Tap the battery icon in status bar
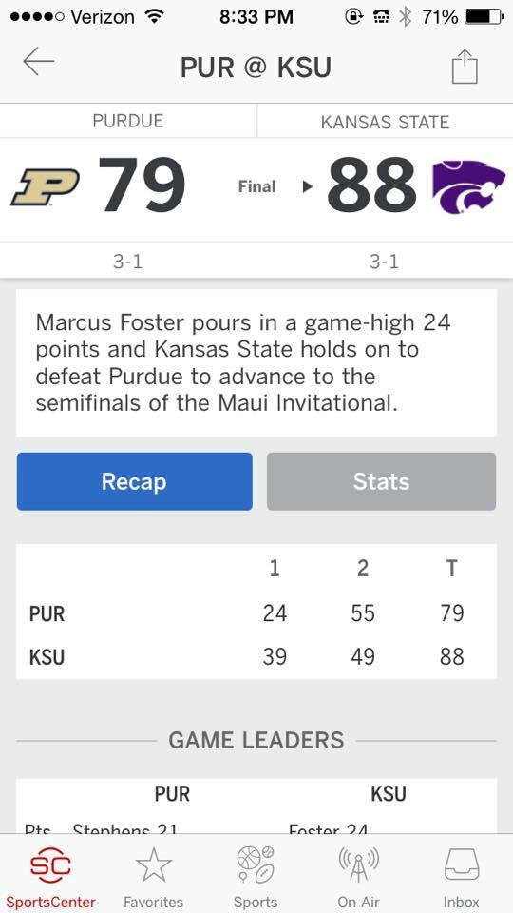 pyautogui.click(x=484, y=17)
